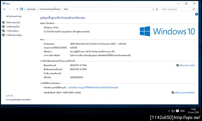Select the AMD Athlon processor text
The width and height of the screenshot is (202, 121).
click(98, 44)
